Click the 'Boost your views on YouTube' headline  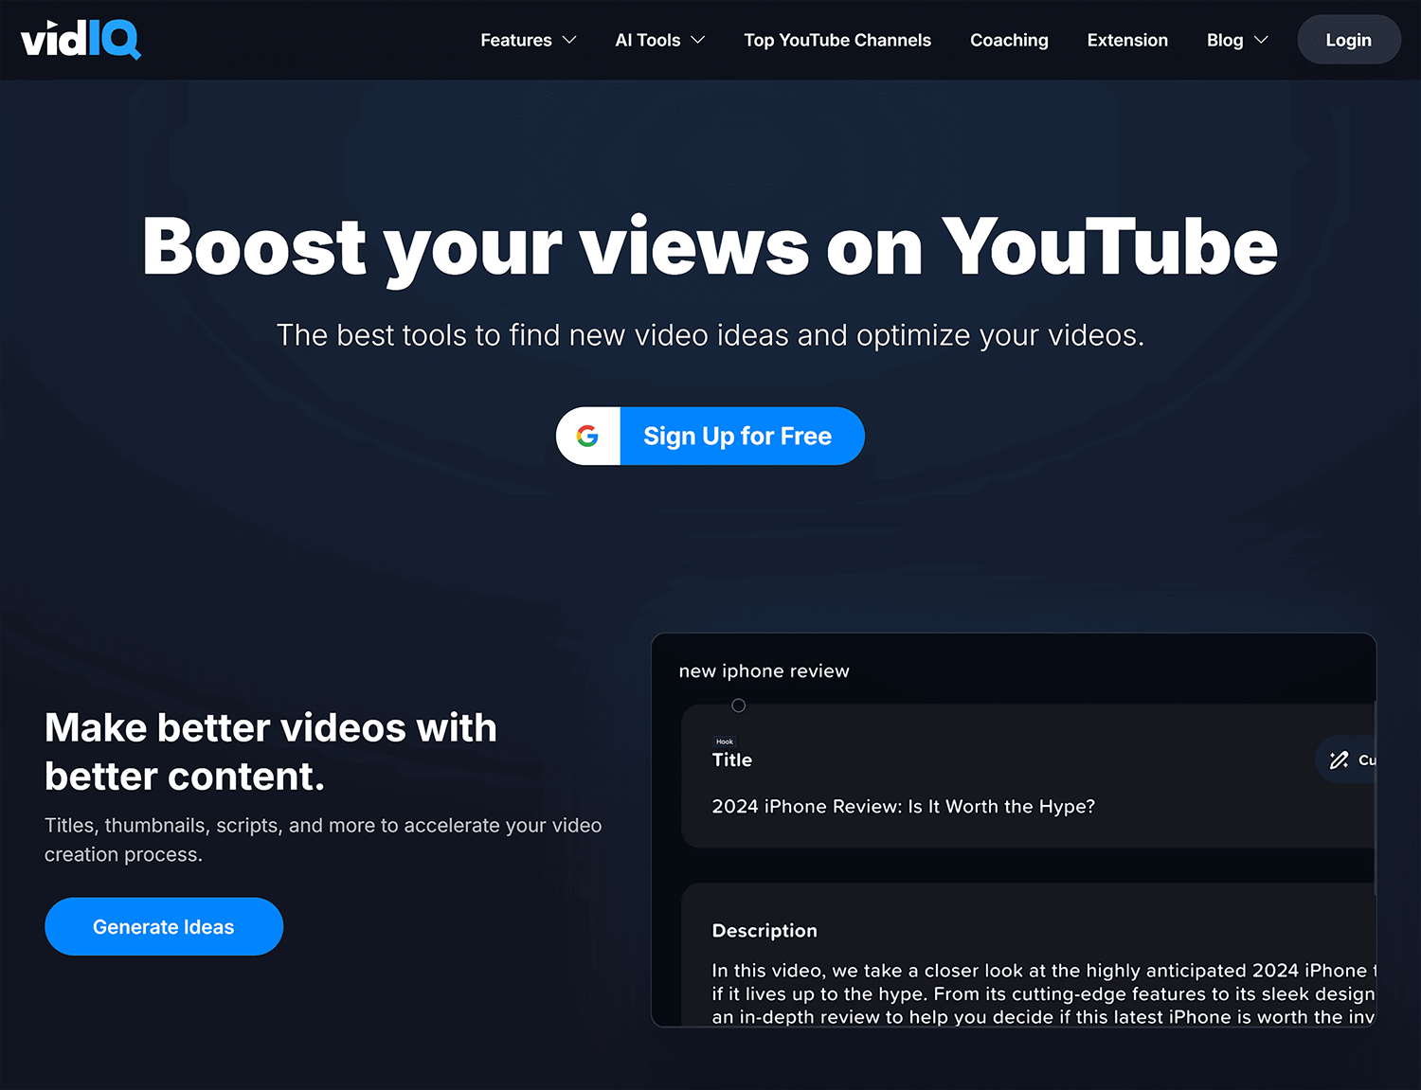coord(710,248)
